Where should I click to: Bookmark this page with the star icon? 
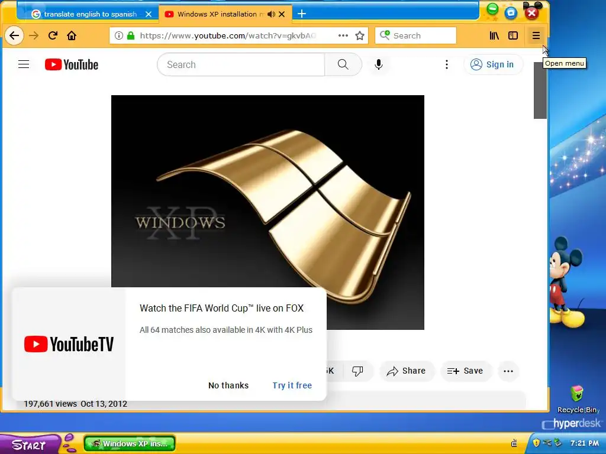(x=360, y=36)
